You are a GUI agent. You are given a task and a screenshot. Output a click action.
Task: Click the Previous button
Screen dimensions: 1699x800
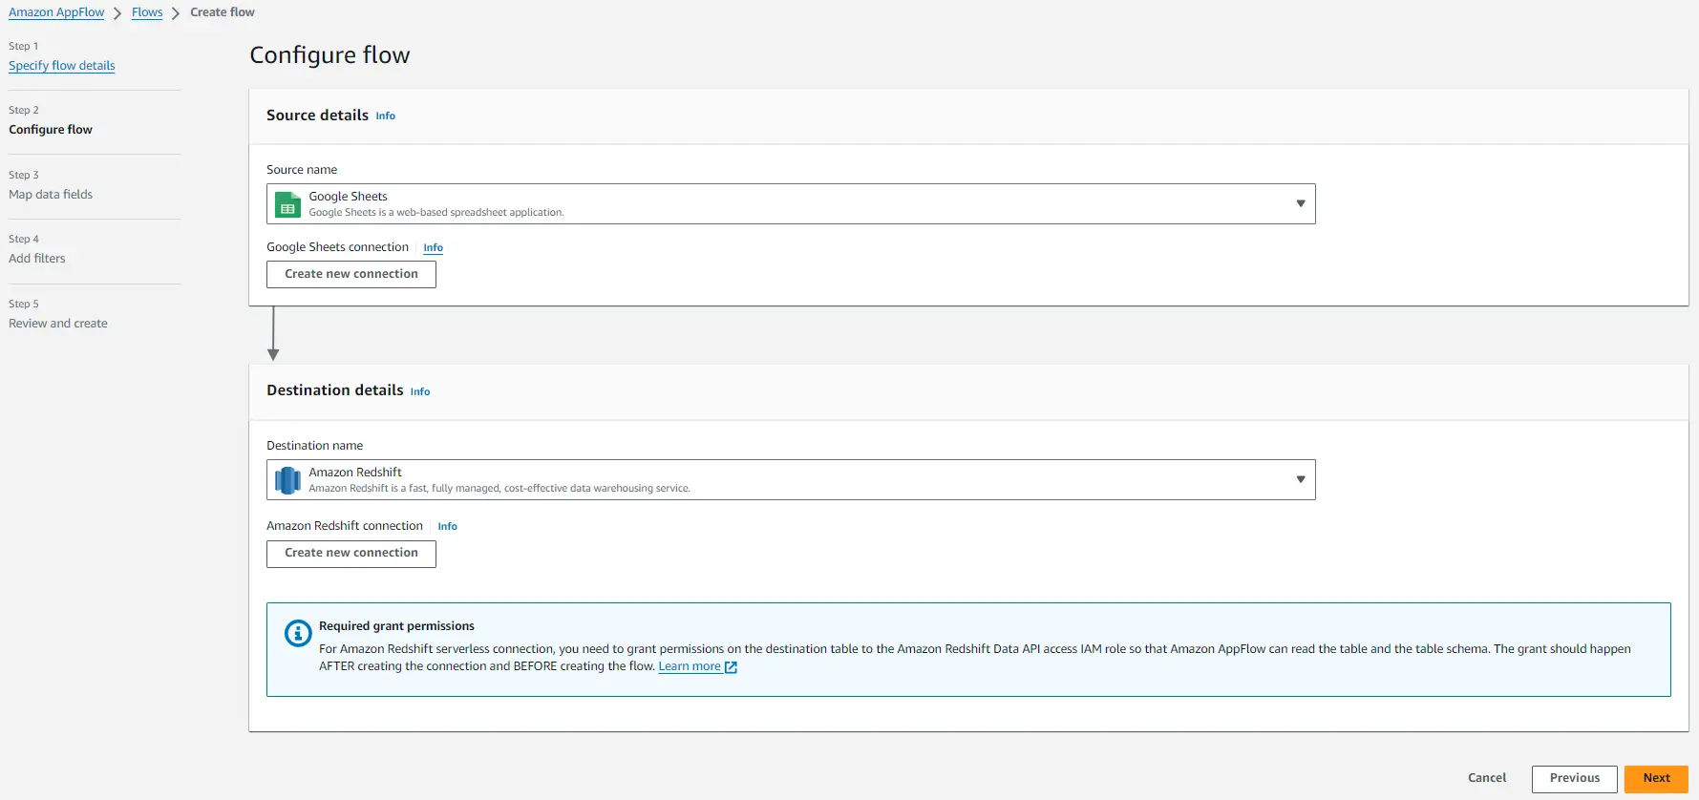tap(1575, 779)
